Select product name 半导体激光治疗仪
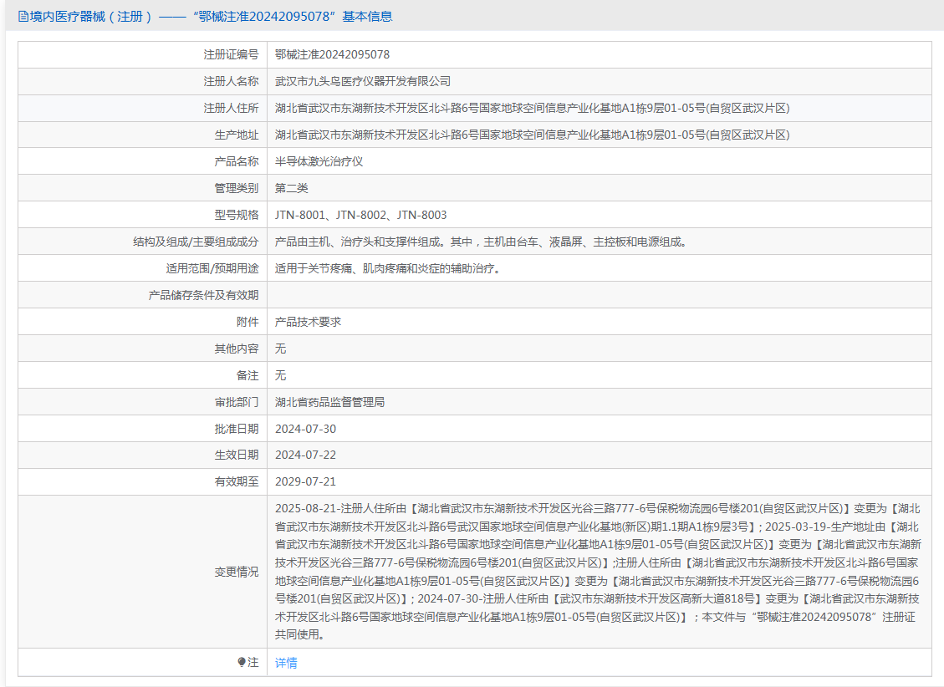Screen dimensions: 944x687 coord(319,162)
